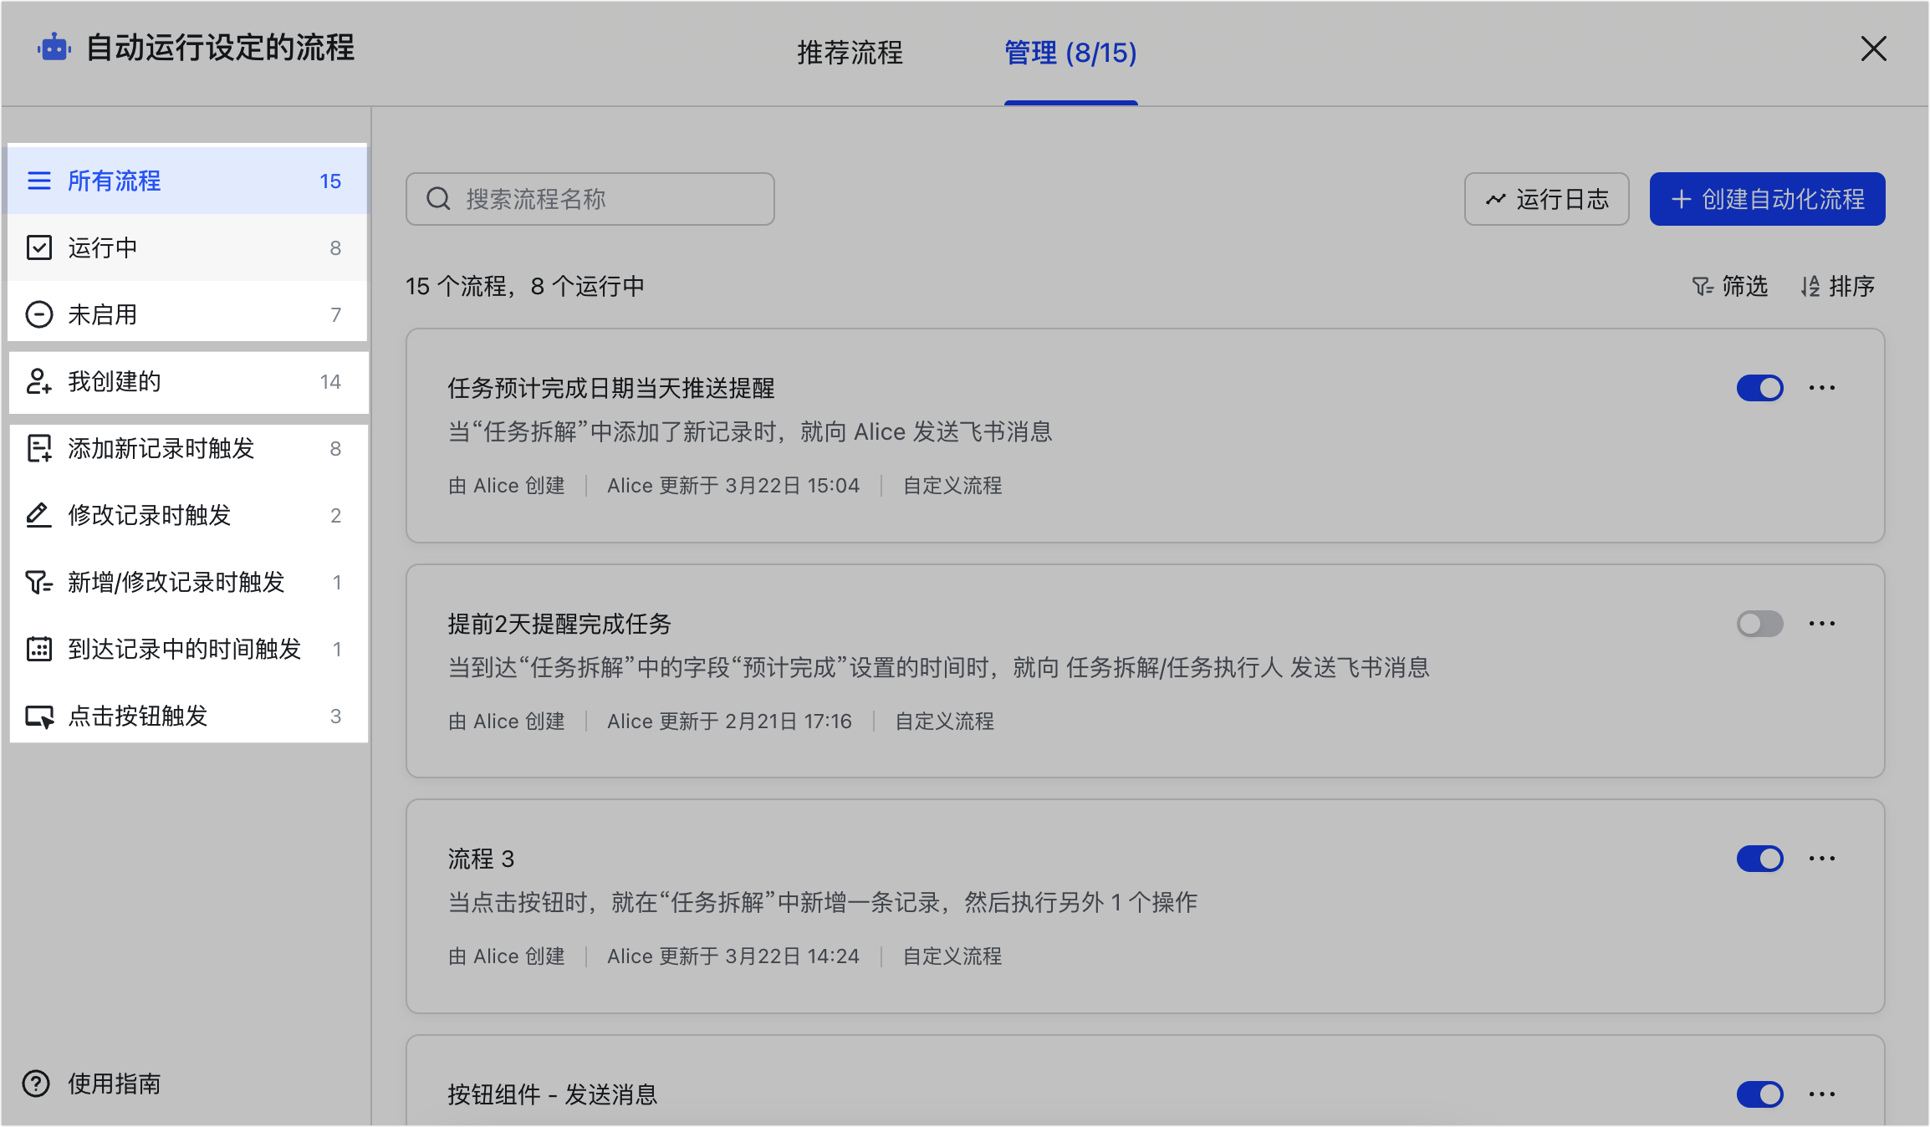Viewport: 1930px width, 1127px height.
Task: Filter by 添加新记录时触发 trigger icon
Action: (39, 448)
